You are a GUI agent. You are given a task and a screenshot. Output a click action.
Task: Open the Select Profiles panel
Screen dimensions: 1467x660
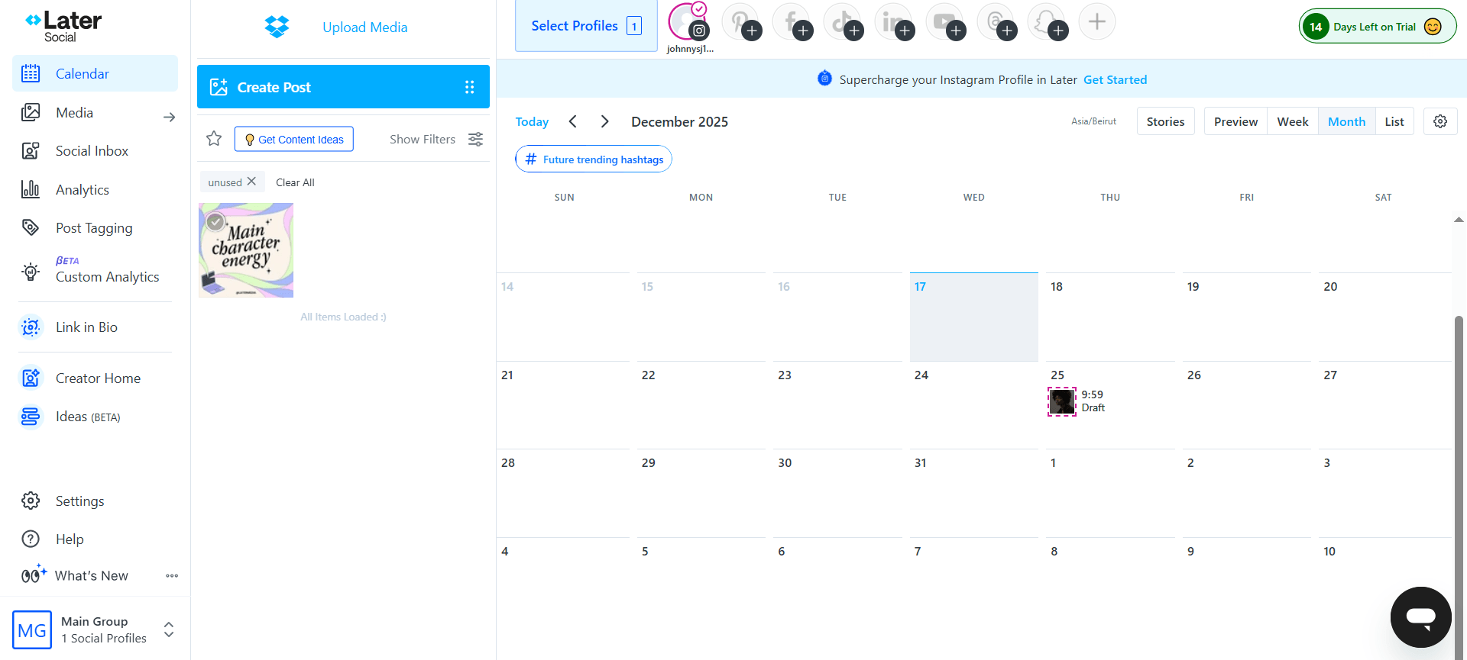[586, 26]
